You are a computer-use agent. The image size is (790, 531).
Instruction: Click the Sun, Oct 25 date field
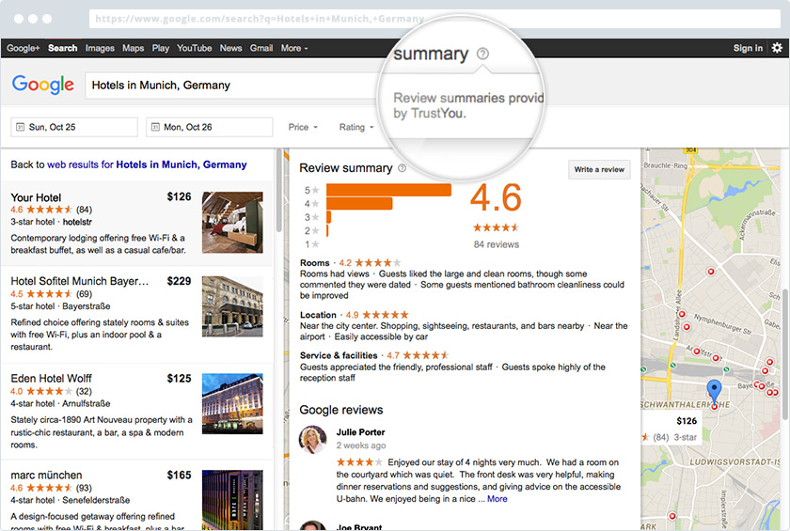74,127
